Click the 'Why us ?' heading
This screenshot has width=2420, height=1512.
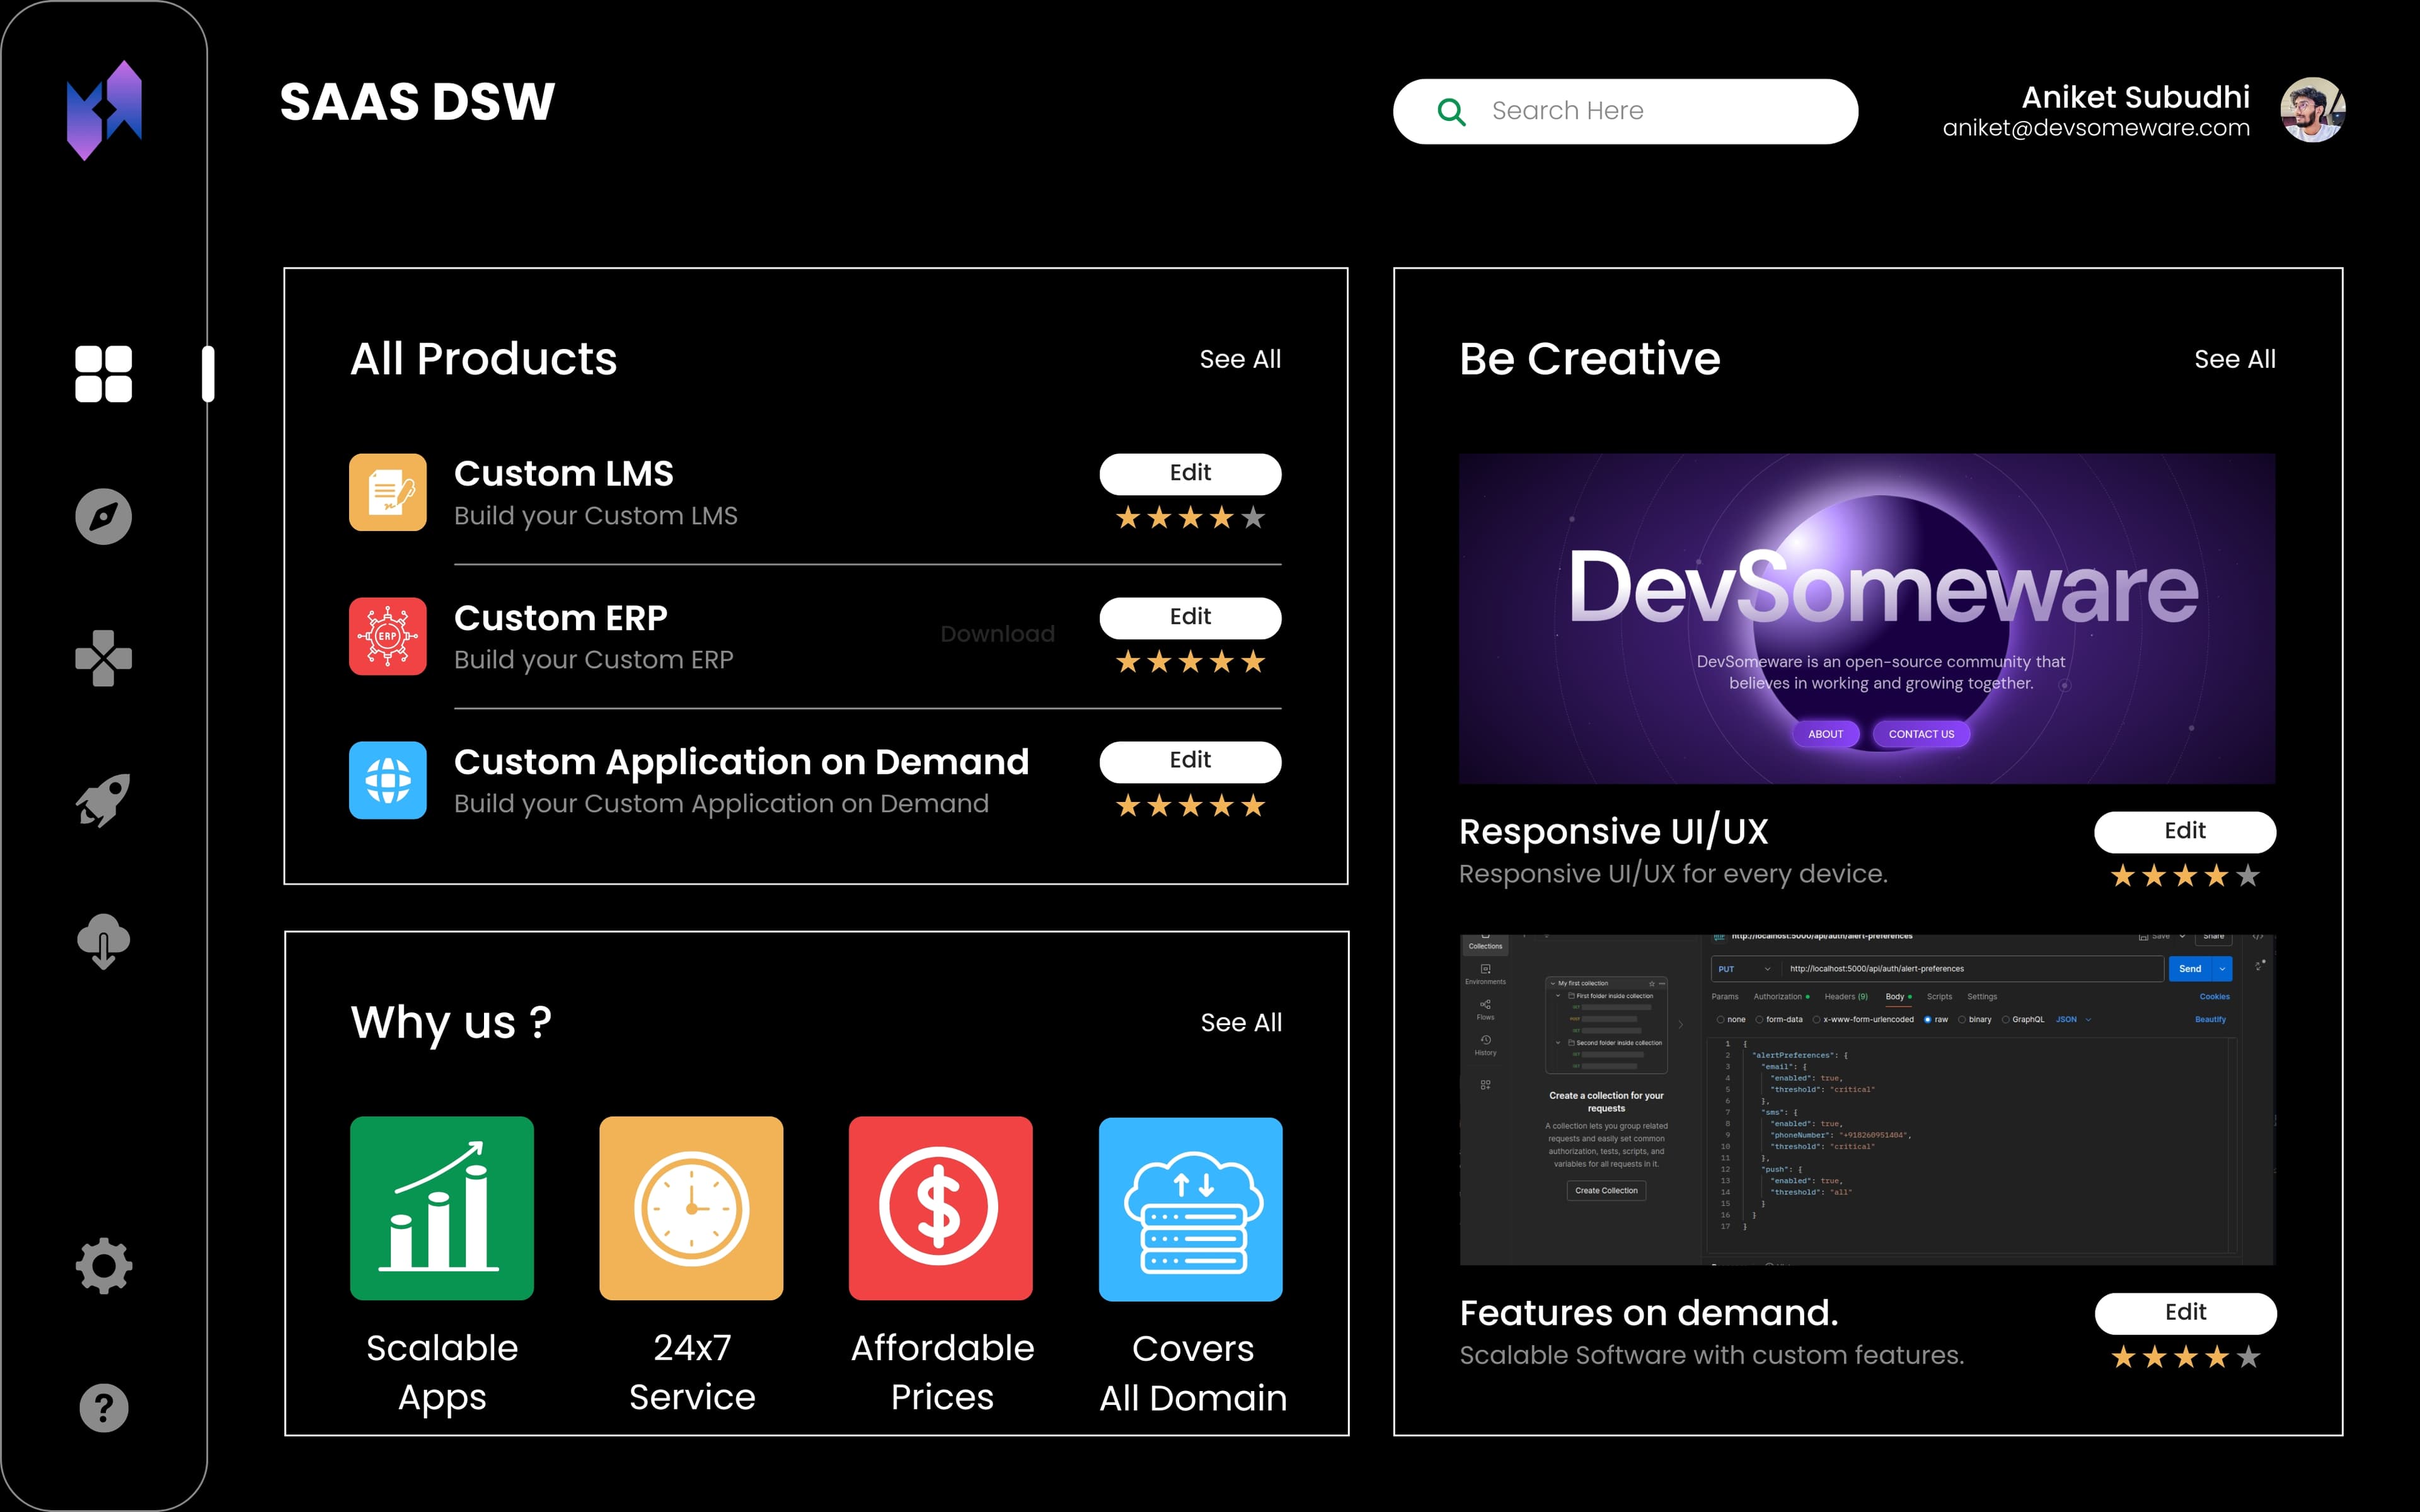click(451, 1023)
